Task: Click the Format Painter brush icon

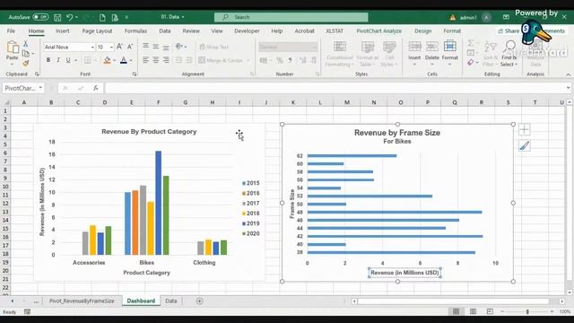Action: (26, 64)
